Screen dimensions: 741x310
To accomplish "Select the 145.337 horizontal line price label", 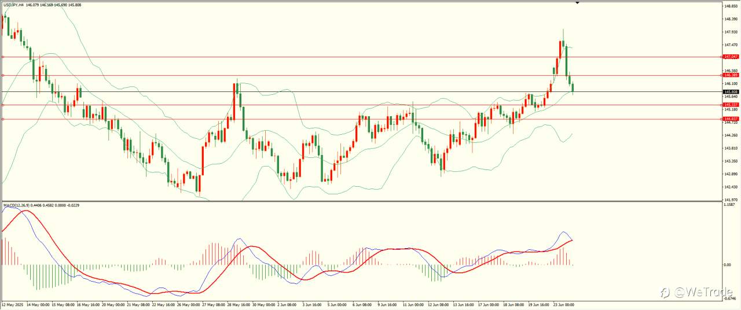I will [731, 105].
